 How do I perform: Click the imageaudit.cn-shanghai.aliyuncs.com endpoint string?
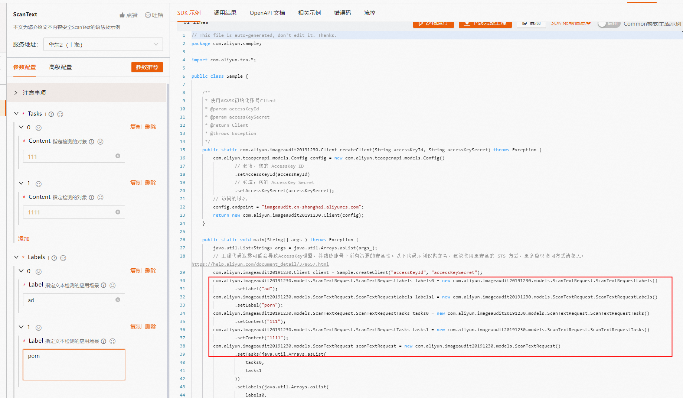(x=311, y=207)
